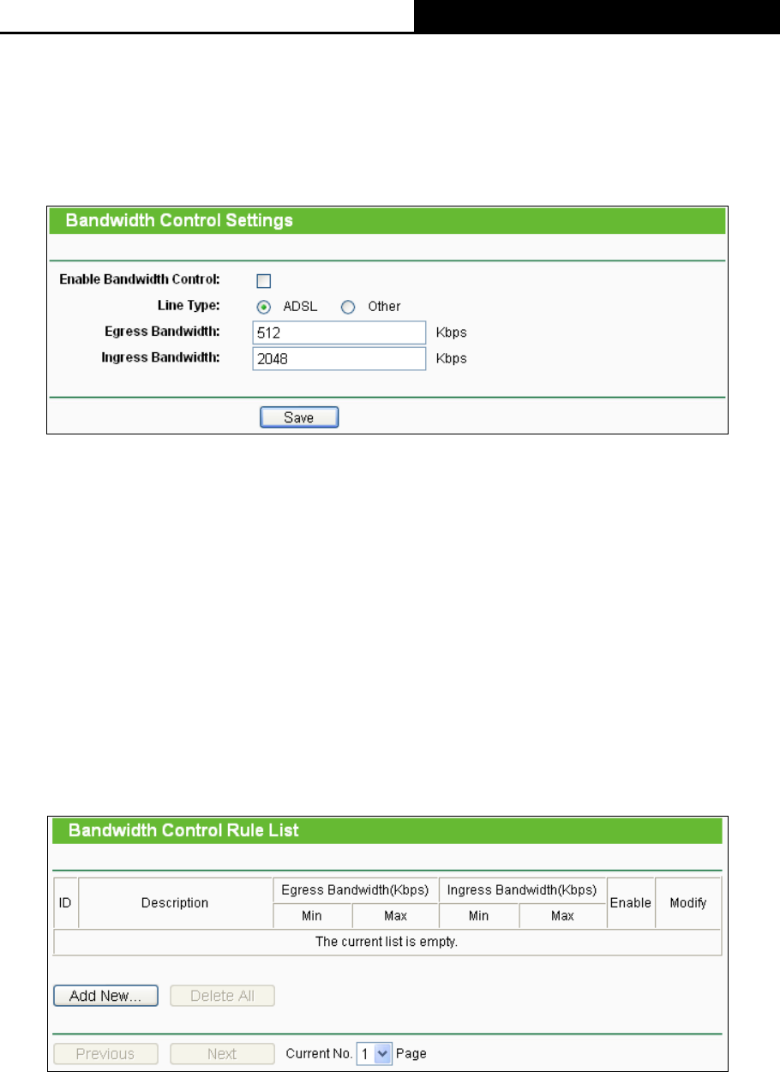Click the Egress Bandwidth field showing 512

(x=339, y=332)
